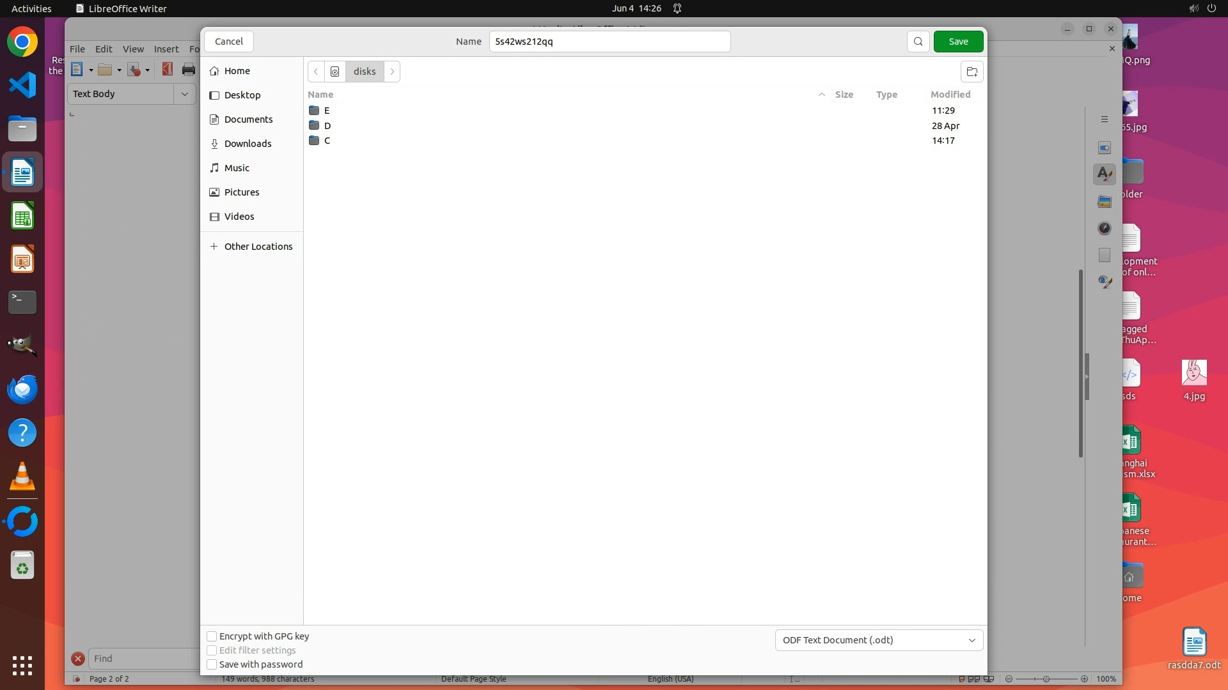Toggle Edit filter settings checkbox
Screen dimensions: 1228x690
click(212, 650)
